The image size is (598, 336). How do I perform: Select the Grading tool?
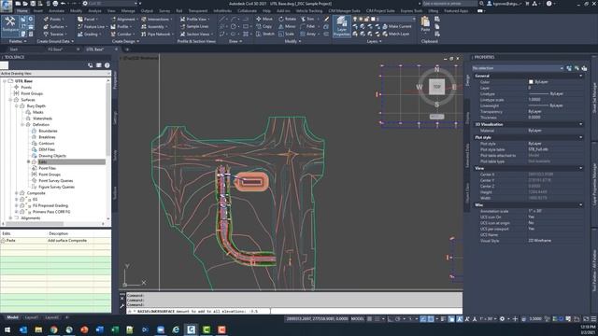[89, 35]
